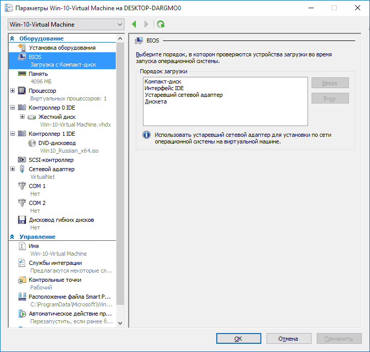Select the Дисковод гибких дисков floppy icon
Screen dimensions: 370x352
(22, 220)
